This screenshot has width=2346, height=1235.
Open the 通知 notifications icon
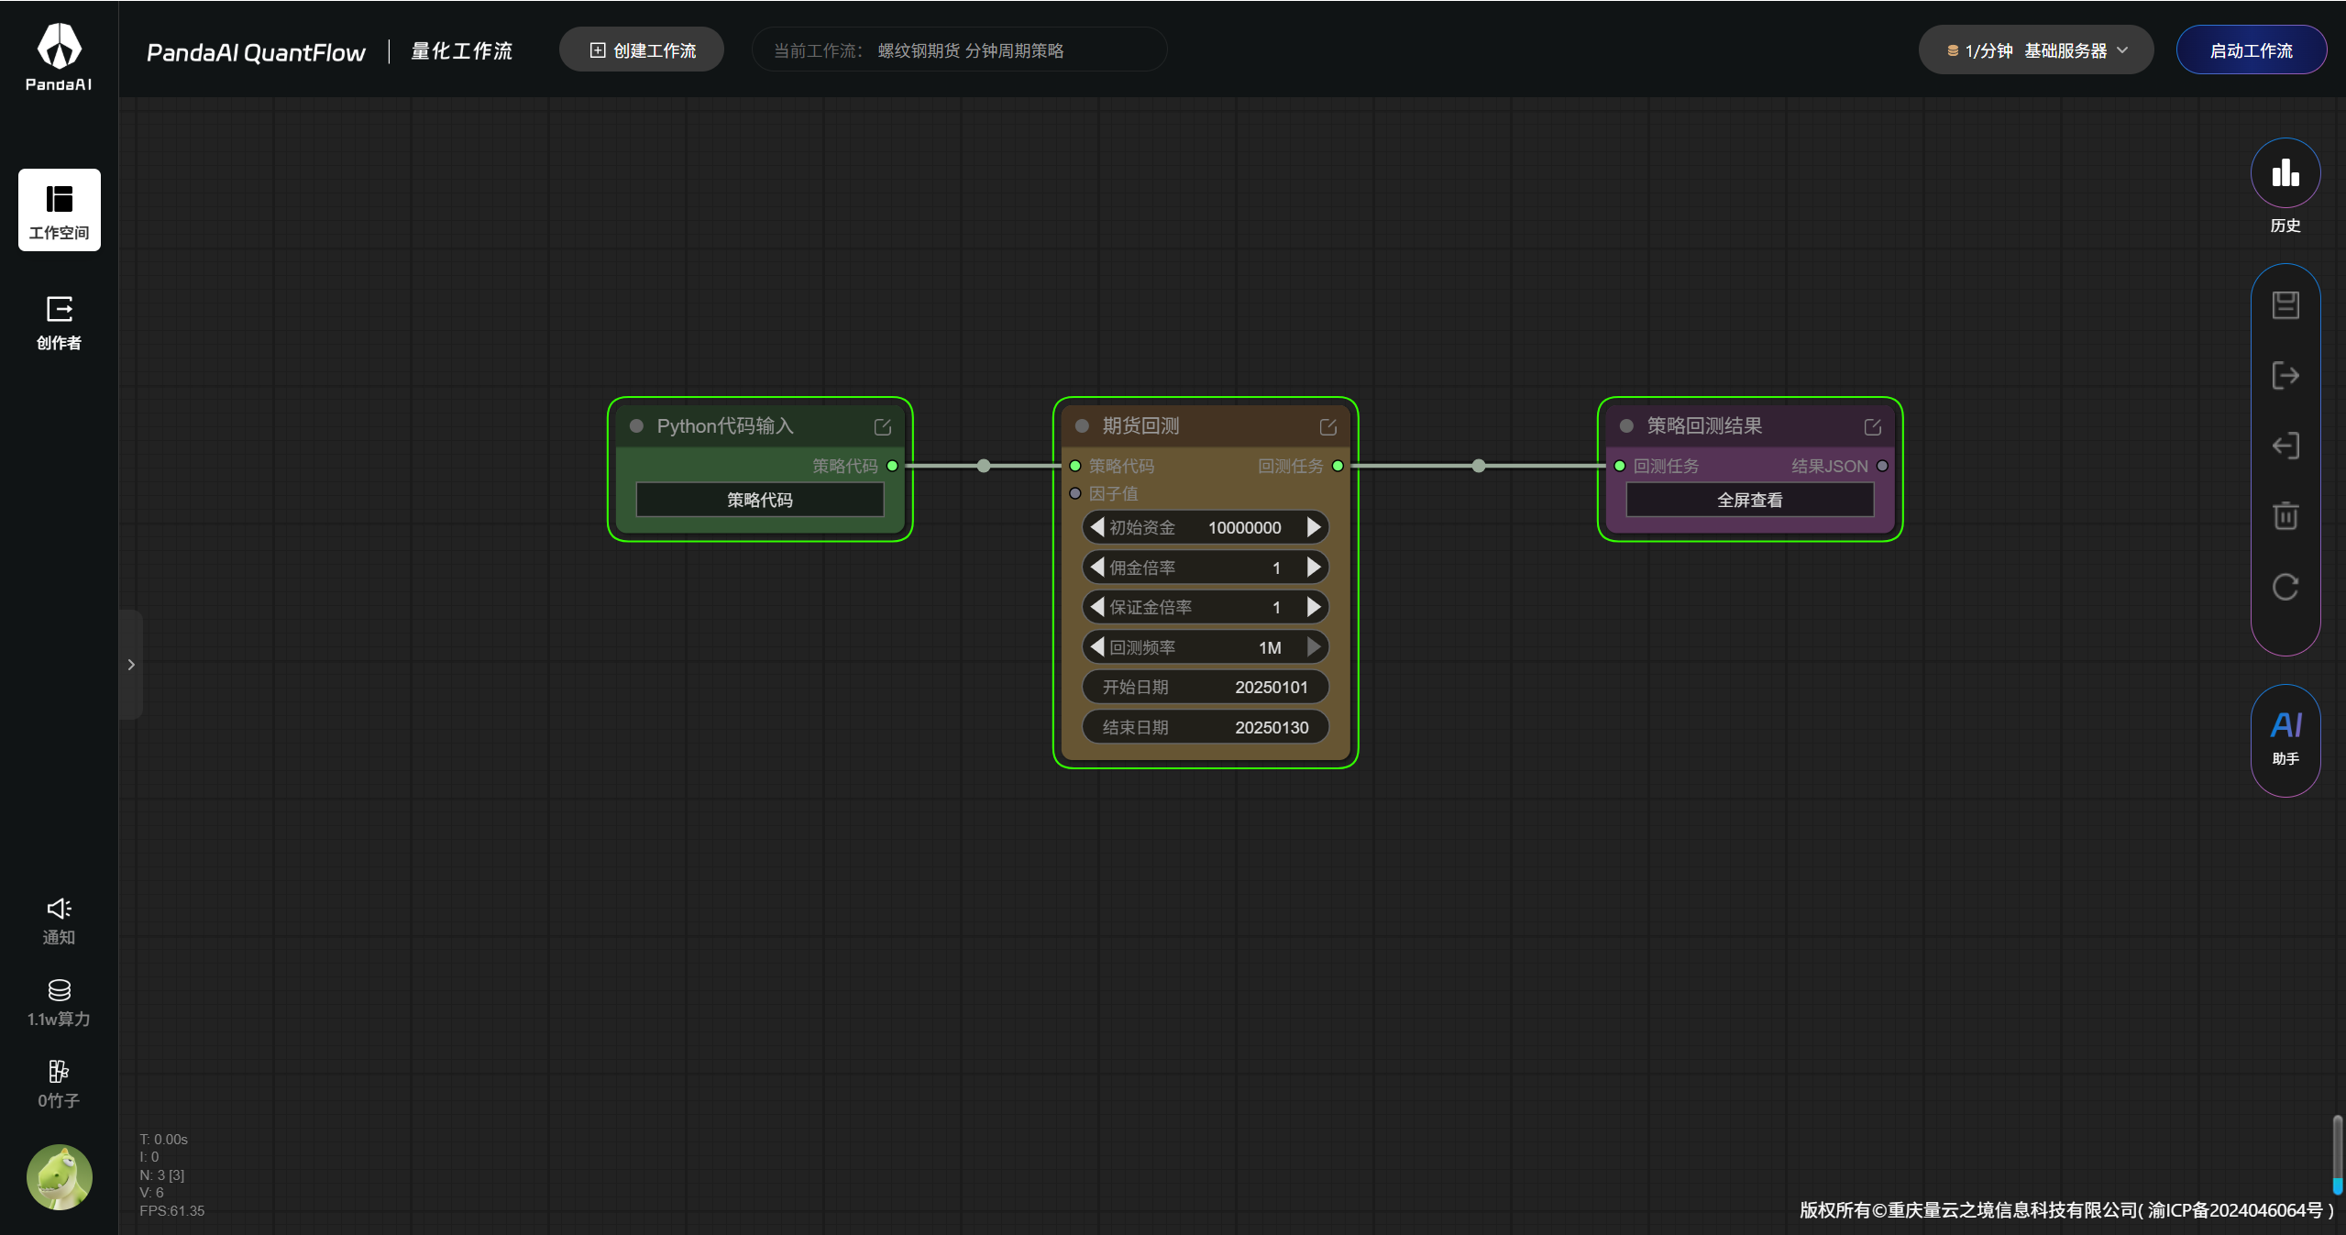(x=59, y=921)
